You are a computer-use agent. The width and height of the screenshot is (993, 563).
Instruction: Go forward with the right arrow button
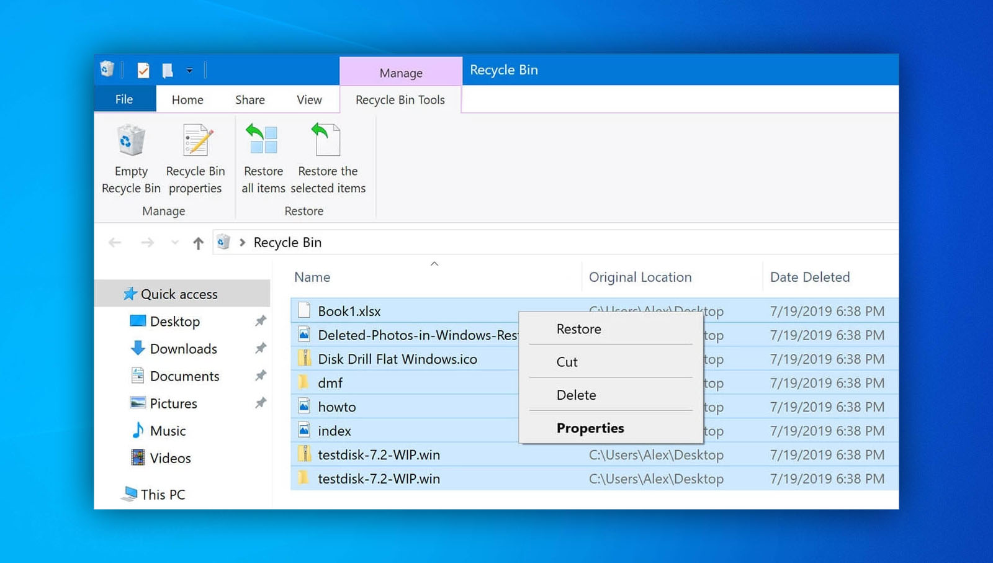147,243
